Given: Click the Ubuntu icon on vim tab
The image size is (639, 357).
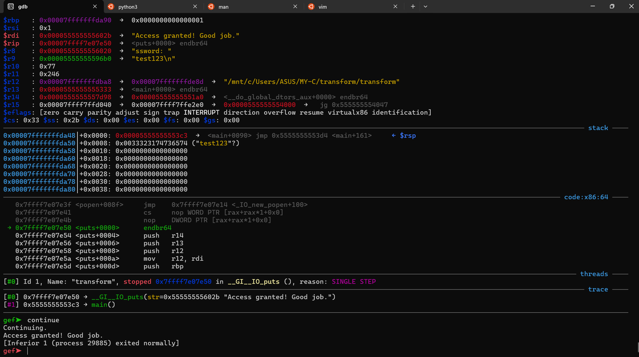Looking at the screenshot, I should click(312, 6).
